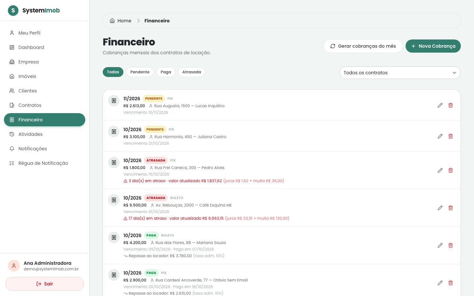Open Régua de Notificação section
Image resolution: width=474 pixels, height=296 pixels.
coord(44,163)
